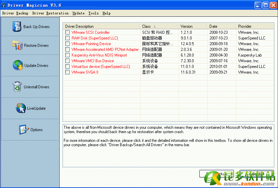Click date 2009-07-16 cell
This screenshot has width=278, height=188.
coord(218,61)
